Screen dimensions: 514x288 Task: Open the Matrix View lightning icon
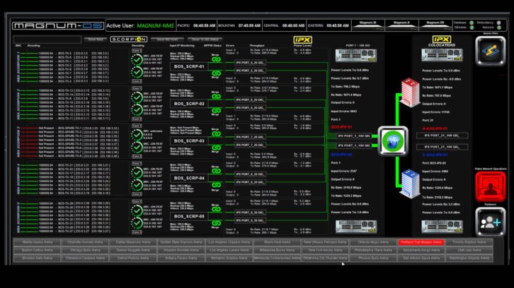click(x=490, y=51)
